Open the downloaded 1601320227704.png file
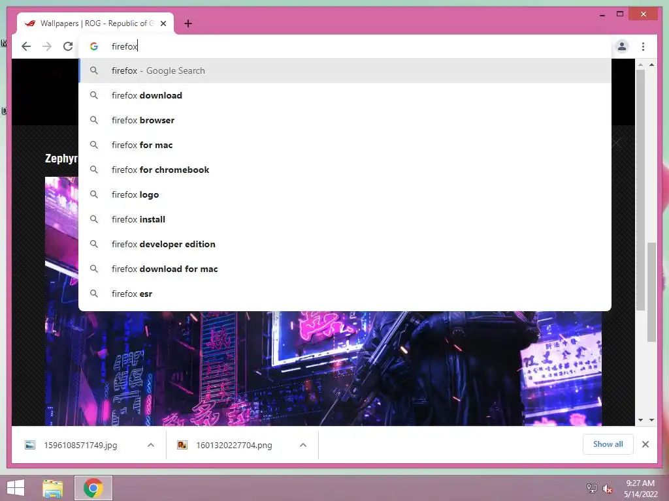Screen dimensions: 669x501 [x=235, y=445]
